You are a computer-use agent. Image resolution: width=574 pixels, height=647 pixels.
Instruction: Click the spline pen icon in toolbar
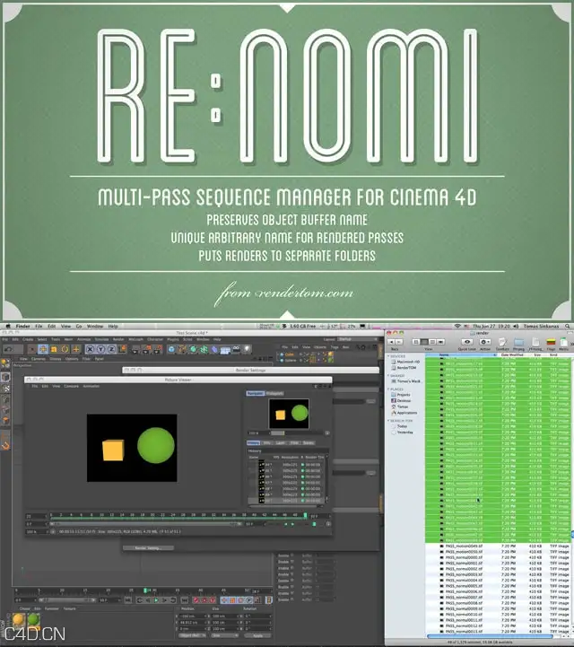pyautogui.click(x=182, y=349)
